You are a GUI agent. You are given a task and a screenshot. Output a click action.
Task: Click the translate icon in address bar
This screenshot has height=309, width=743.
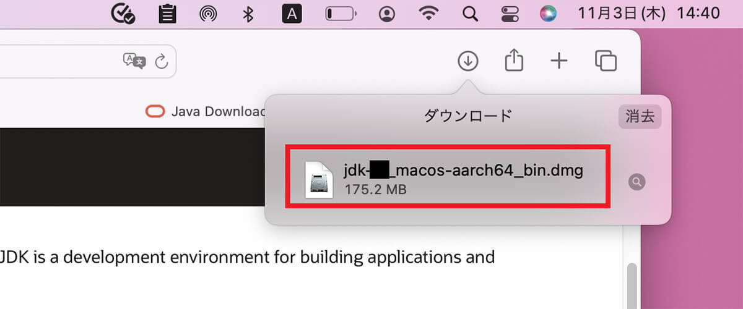(x=134, y=61)
